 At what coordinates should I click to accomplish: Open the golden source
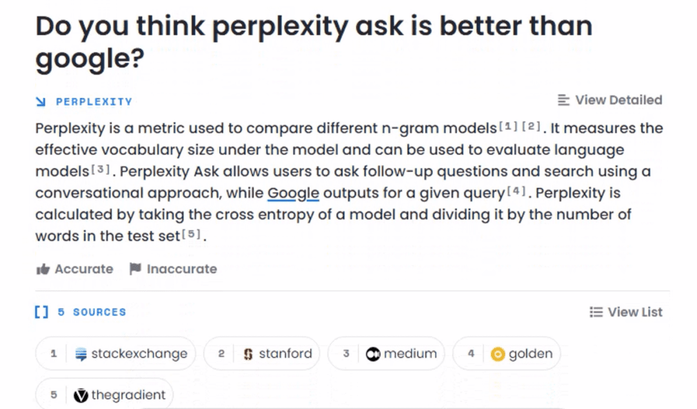(x=507, y=353)
